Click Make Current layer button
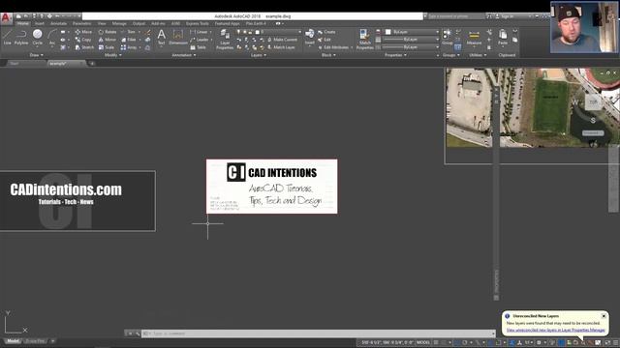This screenshot has height=348, width=620. (282, 40)
